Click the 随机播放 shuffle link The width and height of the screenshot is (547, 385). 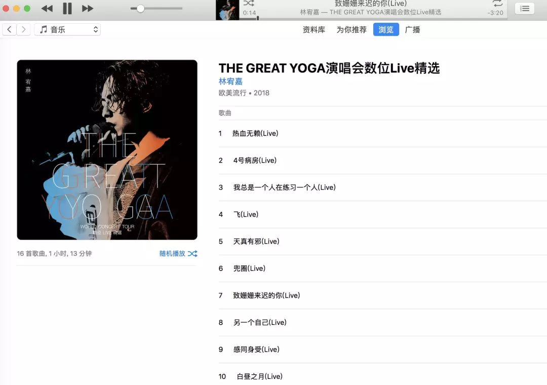point(178,254)
